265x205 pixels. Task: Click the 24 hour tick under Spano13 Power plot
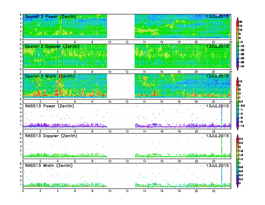pyautogui.click(x=231, y=42)
